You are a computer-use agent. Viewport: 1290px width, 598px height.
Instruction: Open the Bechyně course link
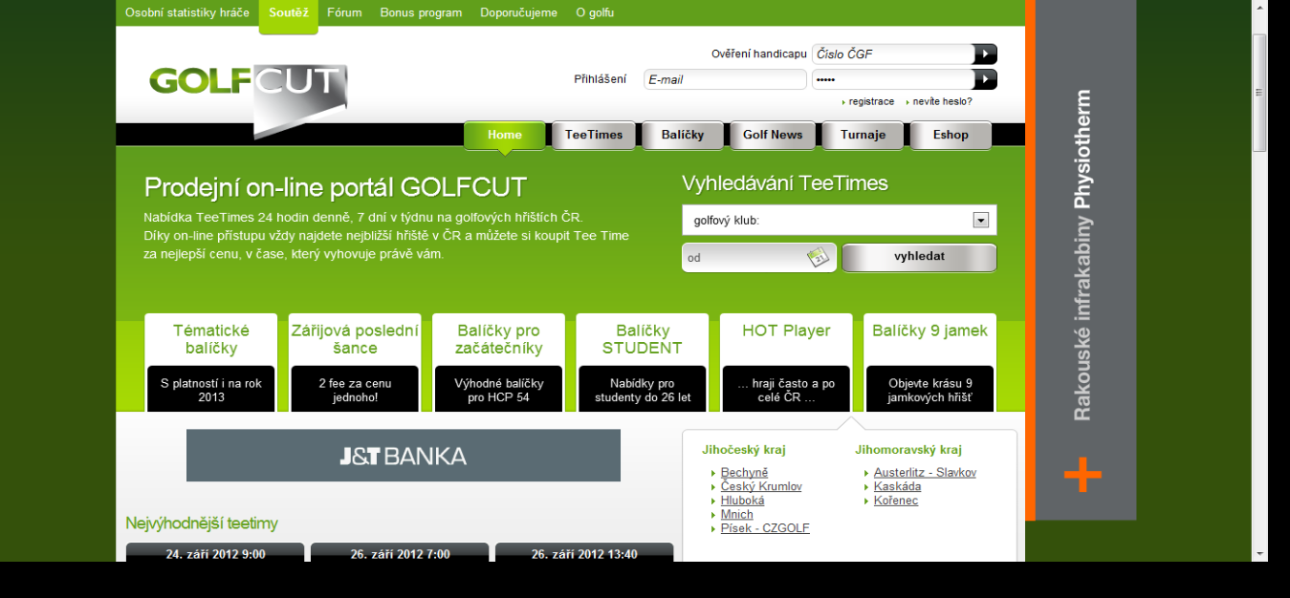(x=744, y=473)
